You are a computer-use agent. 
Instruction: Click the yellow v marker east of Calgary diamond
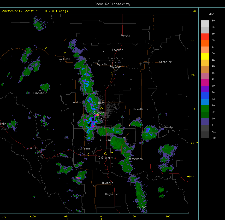point(112,153)
